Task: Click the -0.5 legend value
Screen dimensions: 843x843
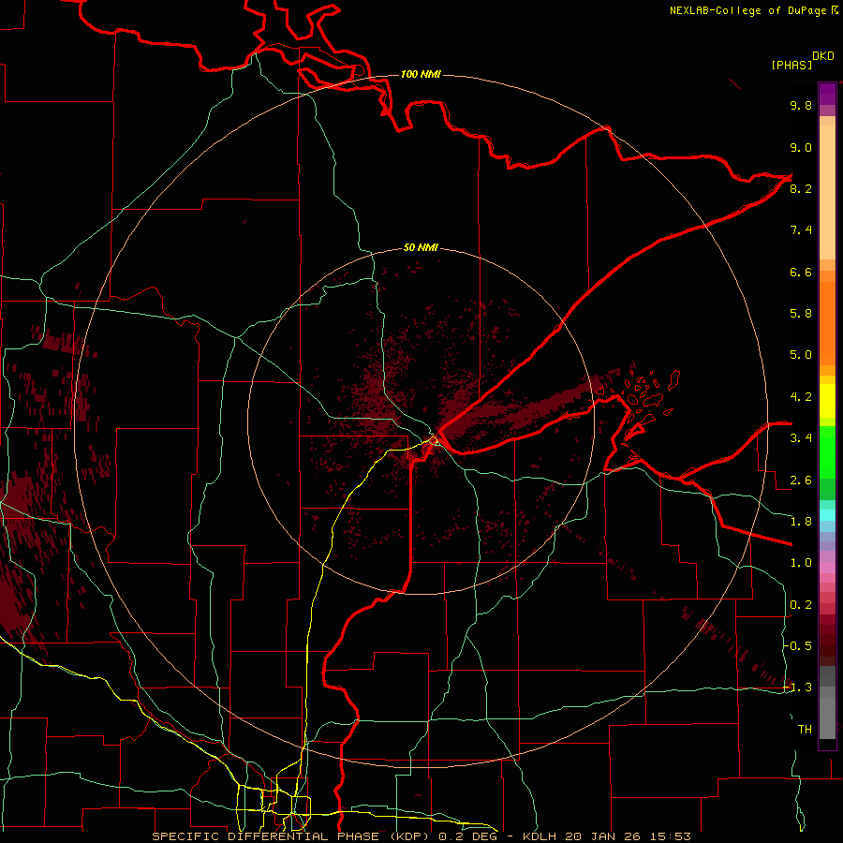Action: click(798, 646)
